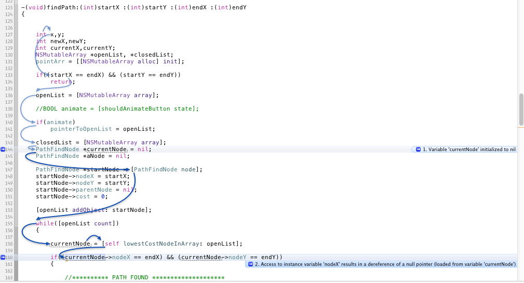
Task: Click the editor's vertical scrollbar thumb
Action: (521, 109)
